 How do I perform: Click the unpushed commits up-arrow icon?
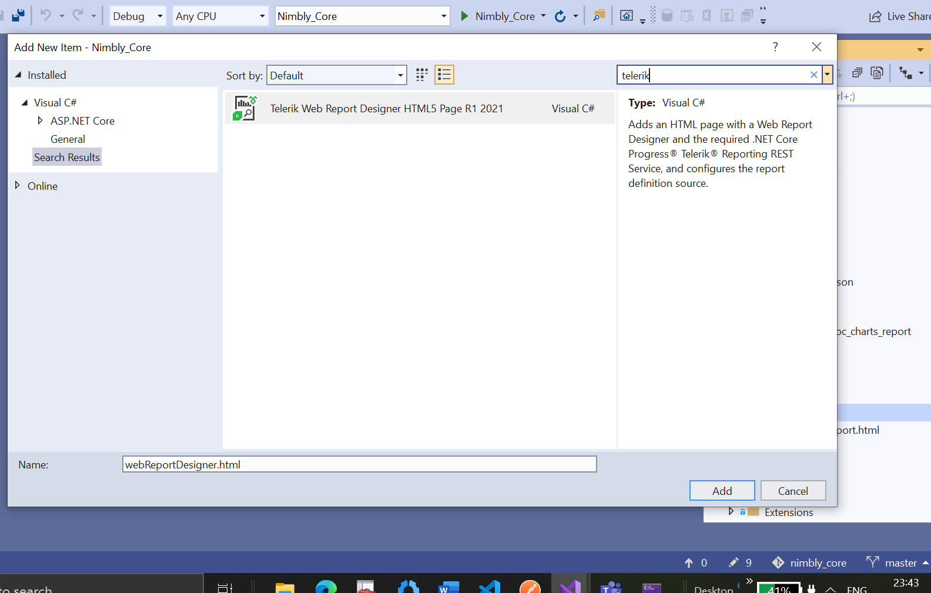[x=689, y=562]
